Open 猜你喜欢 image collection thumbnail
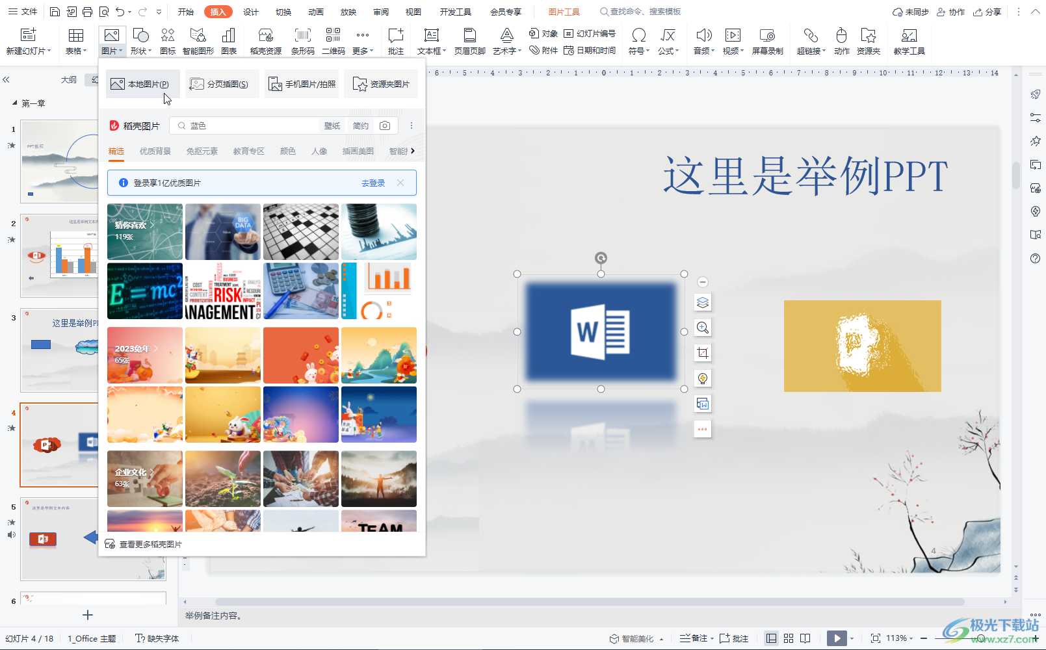The height and width of the screenshot is (650, 1046). pos(145,232)
